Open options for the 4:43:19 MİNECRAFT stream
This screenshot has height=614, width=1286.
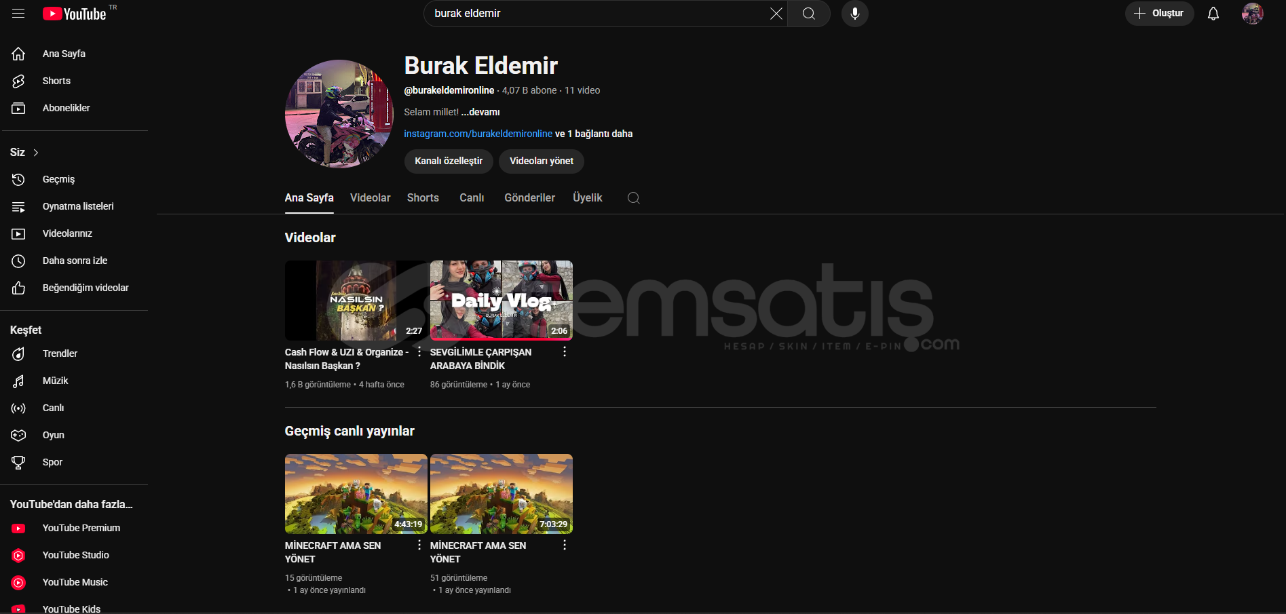coord(419,545)
